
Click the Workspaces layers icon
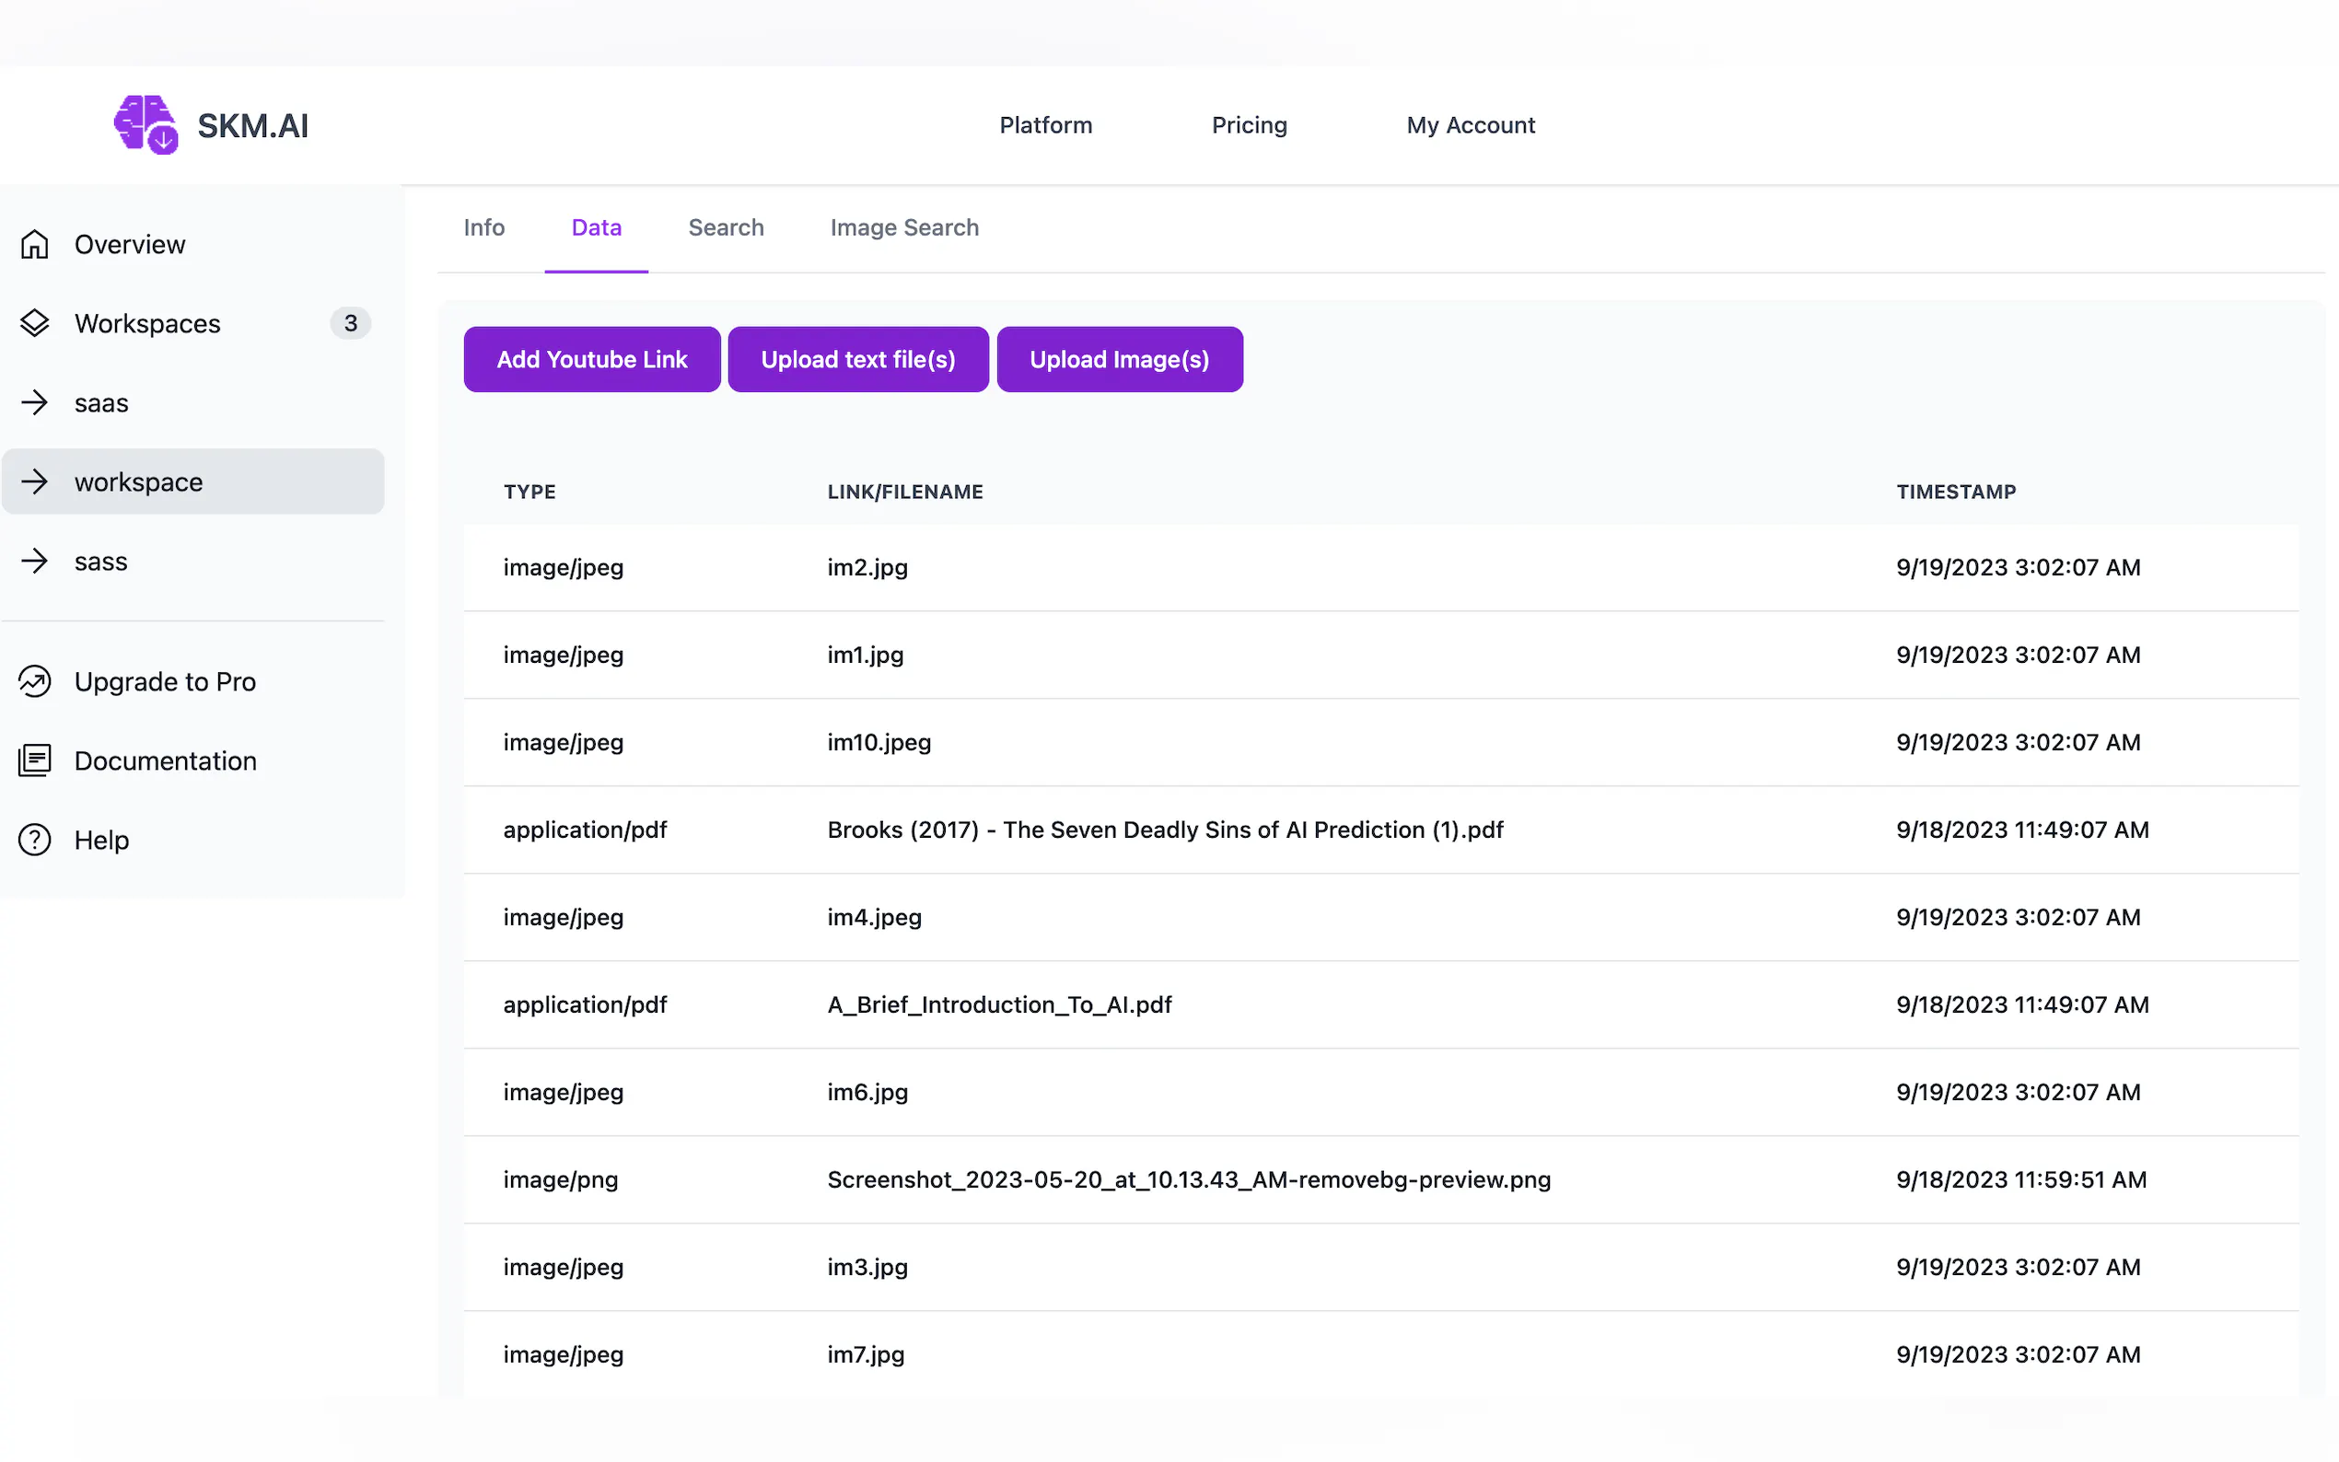pos(35,323)
